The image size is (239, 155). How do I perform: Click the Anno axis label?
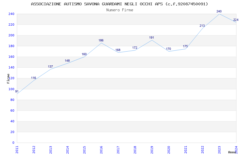coord(232,152)
